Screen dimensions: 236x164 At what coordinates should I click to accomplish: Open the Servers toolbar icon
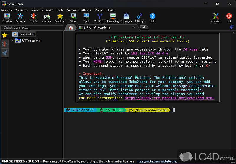(20, 18)
